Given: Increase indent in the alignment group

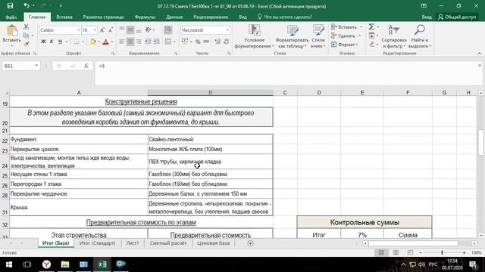Looking at the screenshot, I should coord(157,42).
